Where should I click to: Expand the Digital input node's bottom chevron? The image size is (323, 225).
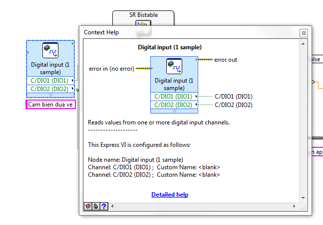coord(50,95)
